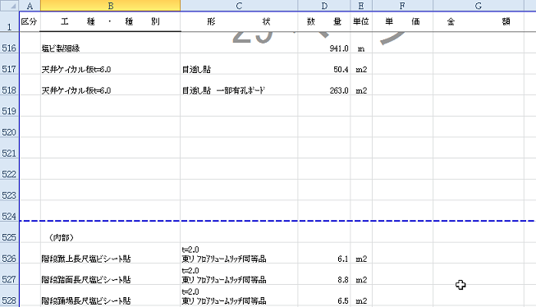Click the 形状 header cell
Image resolution: width=536 pixels, height=307 pixels.
pyautogui.click(x=239, y=22)
